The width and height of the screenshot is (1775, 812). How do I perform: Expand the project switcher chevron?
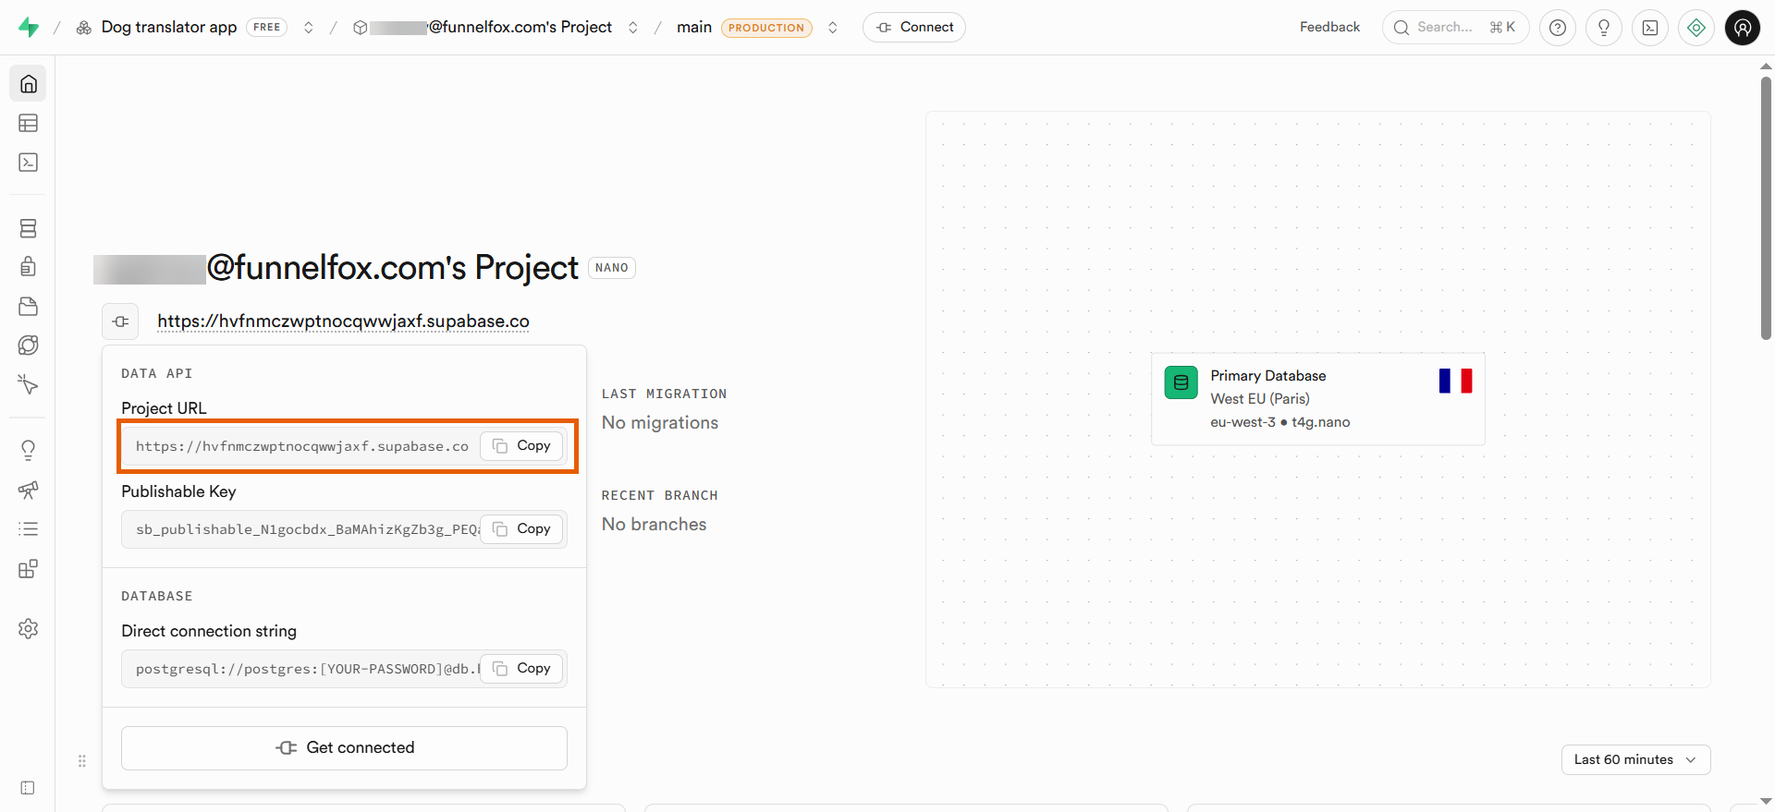point(633,28)
